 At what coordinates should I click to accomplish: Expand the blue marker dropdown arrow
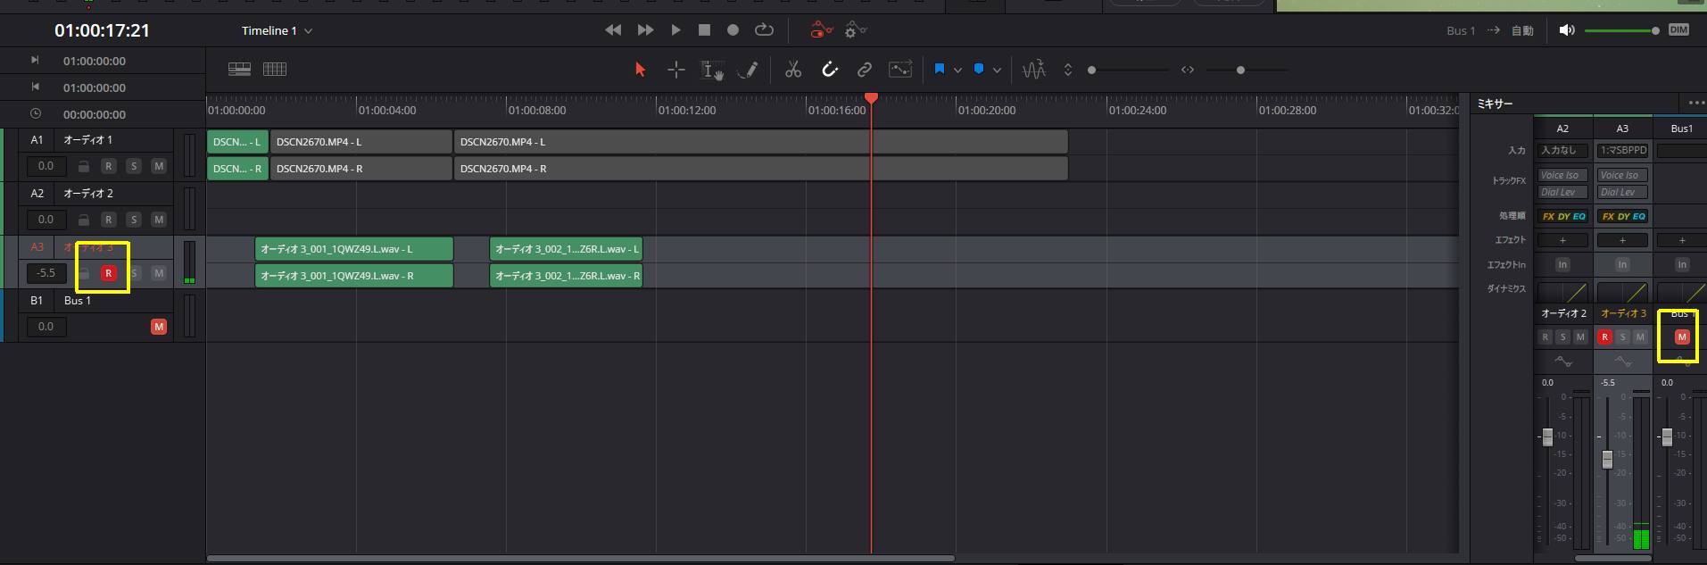pos(997,70)
